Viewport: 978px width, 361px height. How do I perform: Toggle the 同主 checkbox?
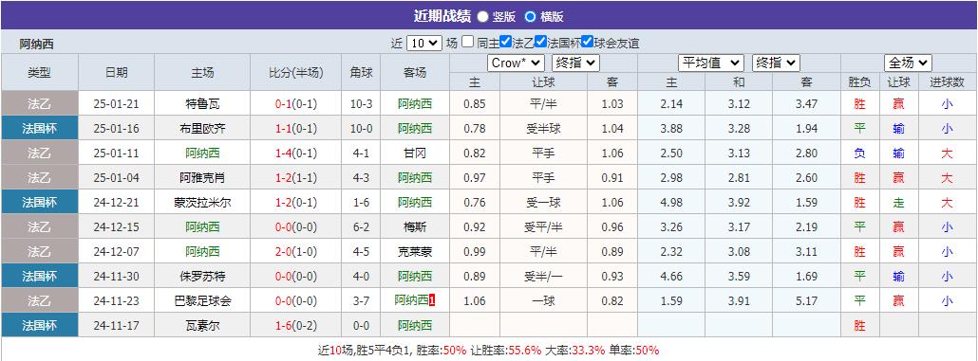(x=468, y=43)
